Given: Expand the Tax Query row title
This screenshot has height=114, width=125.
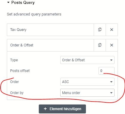Looking at the screenshot, I should (x=18, y=30).
